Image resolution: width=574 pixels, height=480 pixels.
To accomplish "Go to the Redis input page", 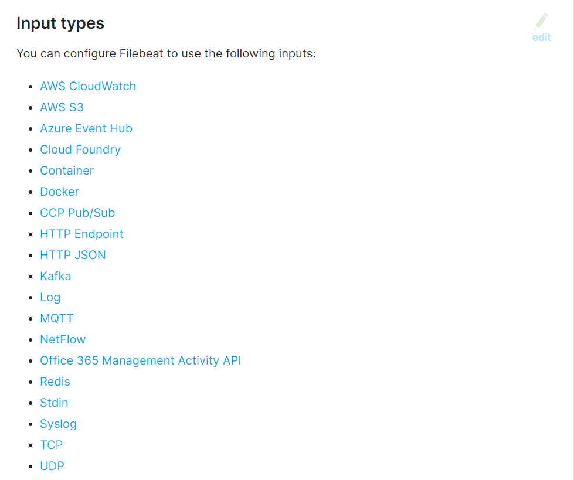I will 55,382.
